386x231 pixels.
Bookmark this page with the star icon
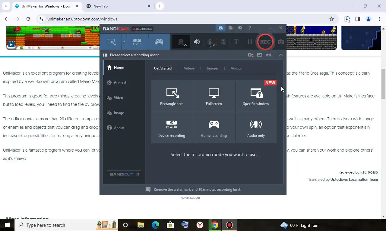click(x=332, y=19)
